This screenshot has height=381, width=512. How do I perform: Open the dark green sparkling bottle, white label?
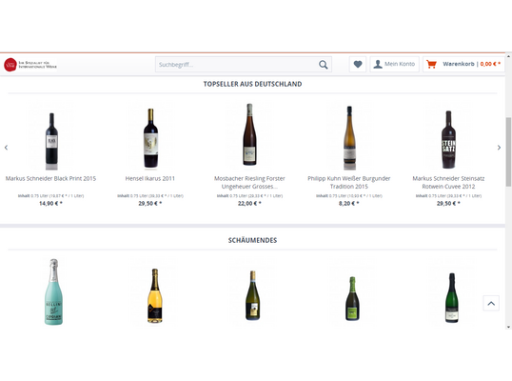pyautogui.click(x=452, y=298)
